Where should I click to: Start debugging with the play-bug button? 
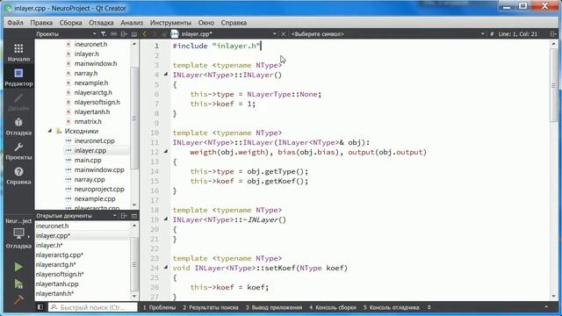18,284
